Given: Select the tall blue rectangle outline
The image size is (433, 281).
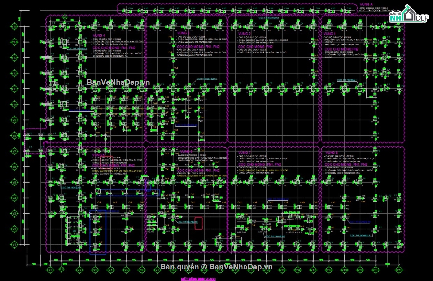Looking at the screenshot, I should [98, 232].
